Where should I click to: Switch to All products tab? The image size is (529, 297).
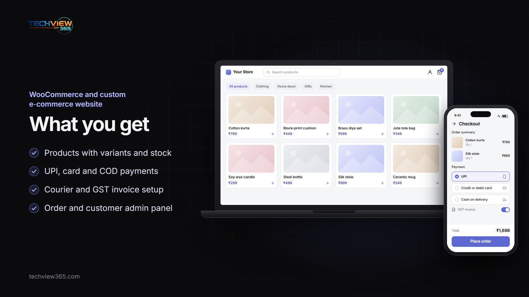coord(238,86)
